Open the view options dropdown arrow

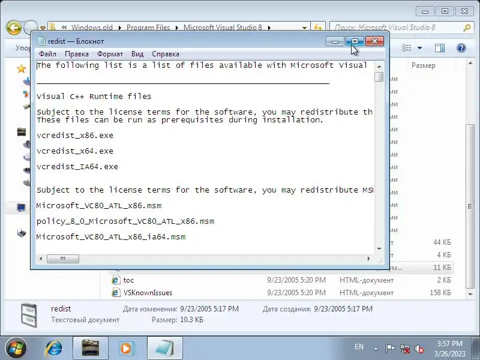pos(419,48)
